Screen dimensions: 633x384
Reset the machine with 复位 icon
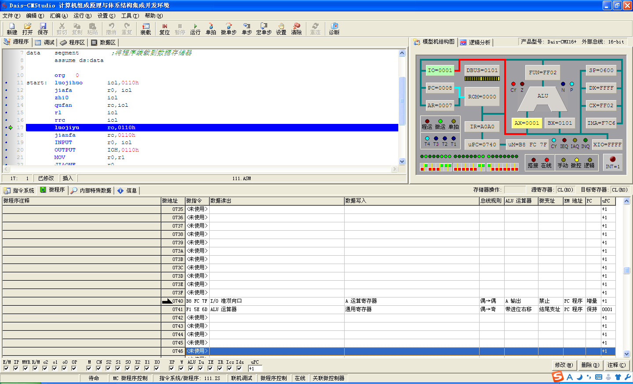pyautogui.click(x=164, y=29)
